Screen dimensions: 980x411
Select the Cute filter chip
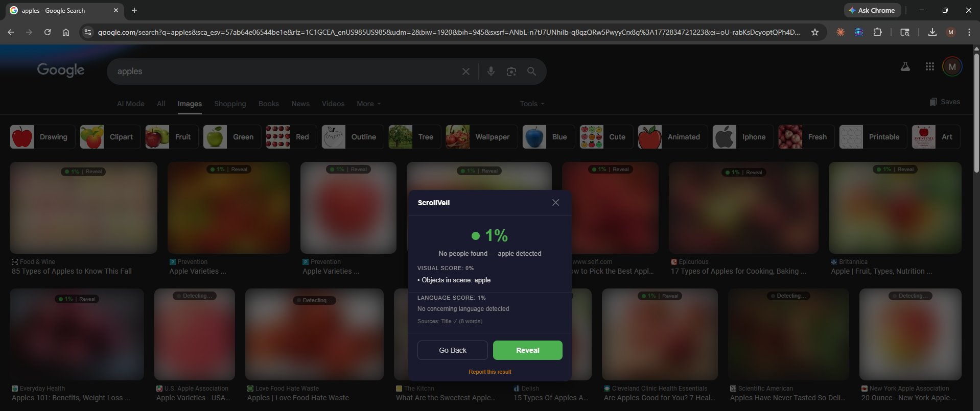[x=606, y=137]
